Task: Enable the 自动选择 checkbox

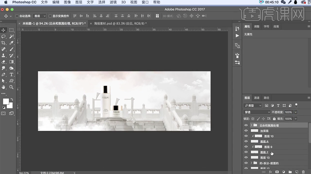Action: pos(17,16)
